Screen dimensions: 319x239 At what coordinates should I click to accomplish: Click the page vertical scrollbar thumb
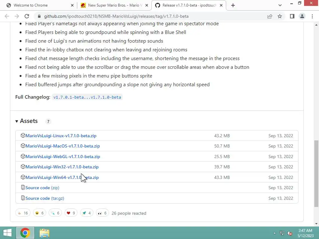316,173
